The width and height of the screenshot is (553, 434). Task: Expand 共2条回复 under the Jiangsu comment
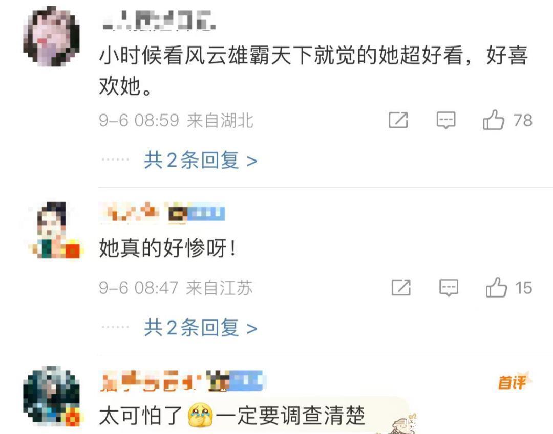(201, 328)
